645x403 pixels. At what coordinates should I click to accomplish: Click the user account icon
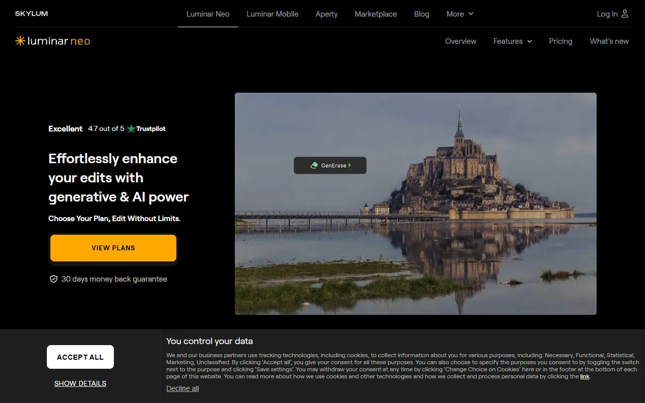tap(625, 14)
